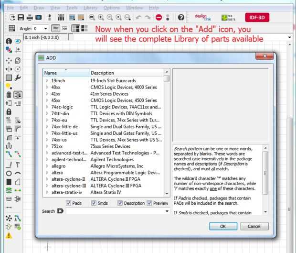The image size is (296, 253).
Task: Open the Draw menu
Action: click(39, 8)
